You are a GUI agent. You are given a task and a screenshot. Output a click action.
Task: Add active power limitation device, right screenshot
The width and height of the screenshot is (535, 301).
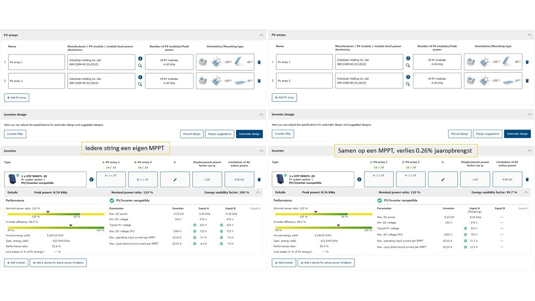[326, 263]
